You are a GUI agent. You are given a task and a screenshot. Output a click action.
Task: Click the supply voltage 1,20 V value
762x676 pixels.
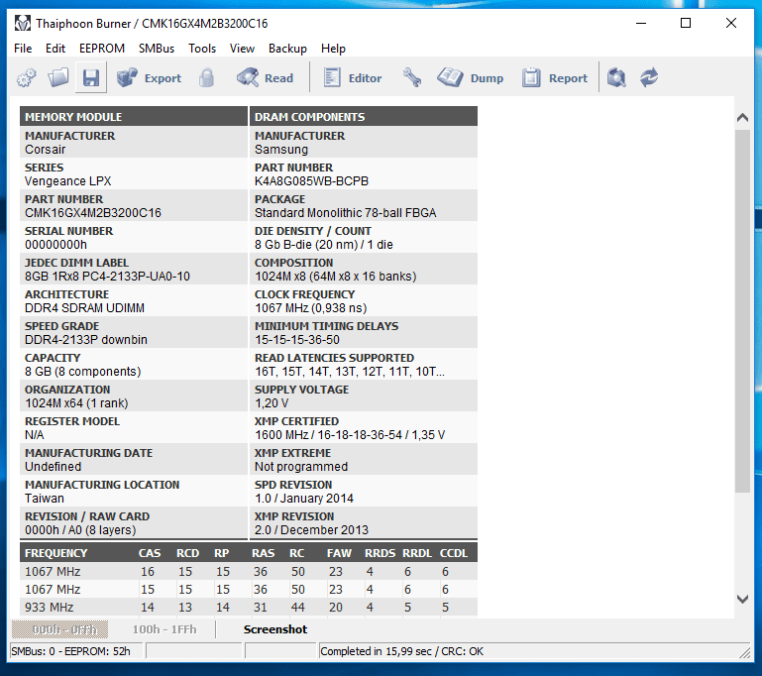272,403
